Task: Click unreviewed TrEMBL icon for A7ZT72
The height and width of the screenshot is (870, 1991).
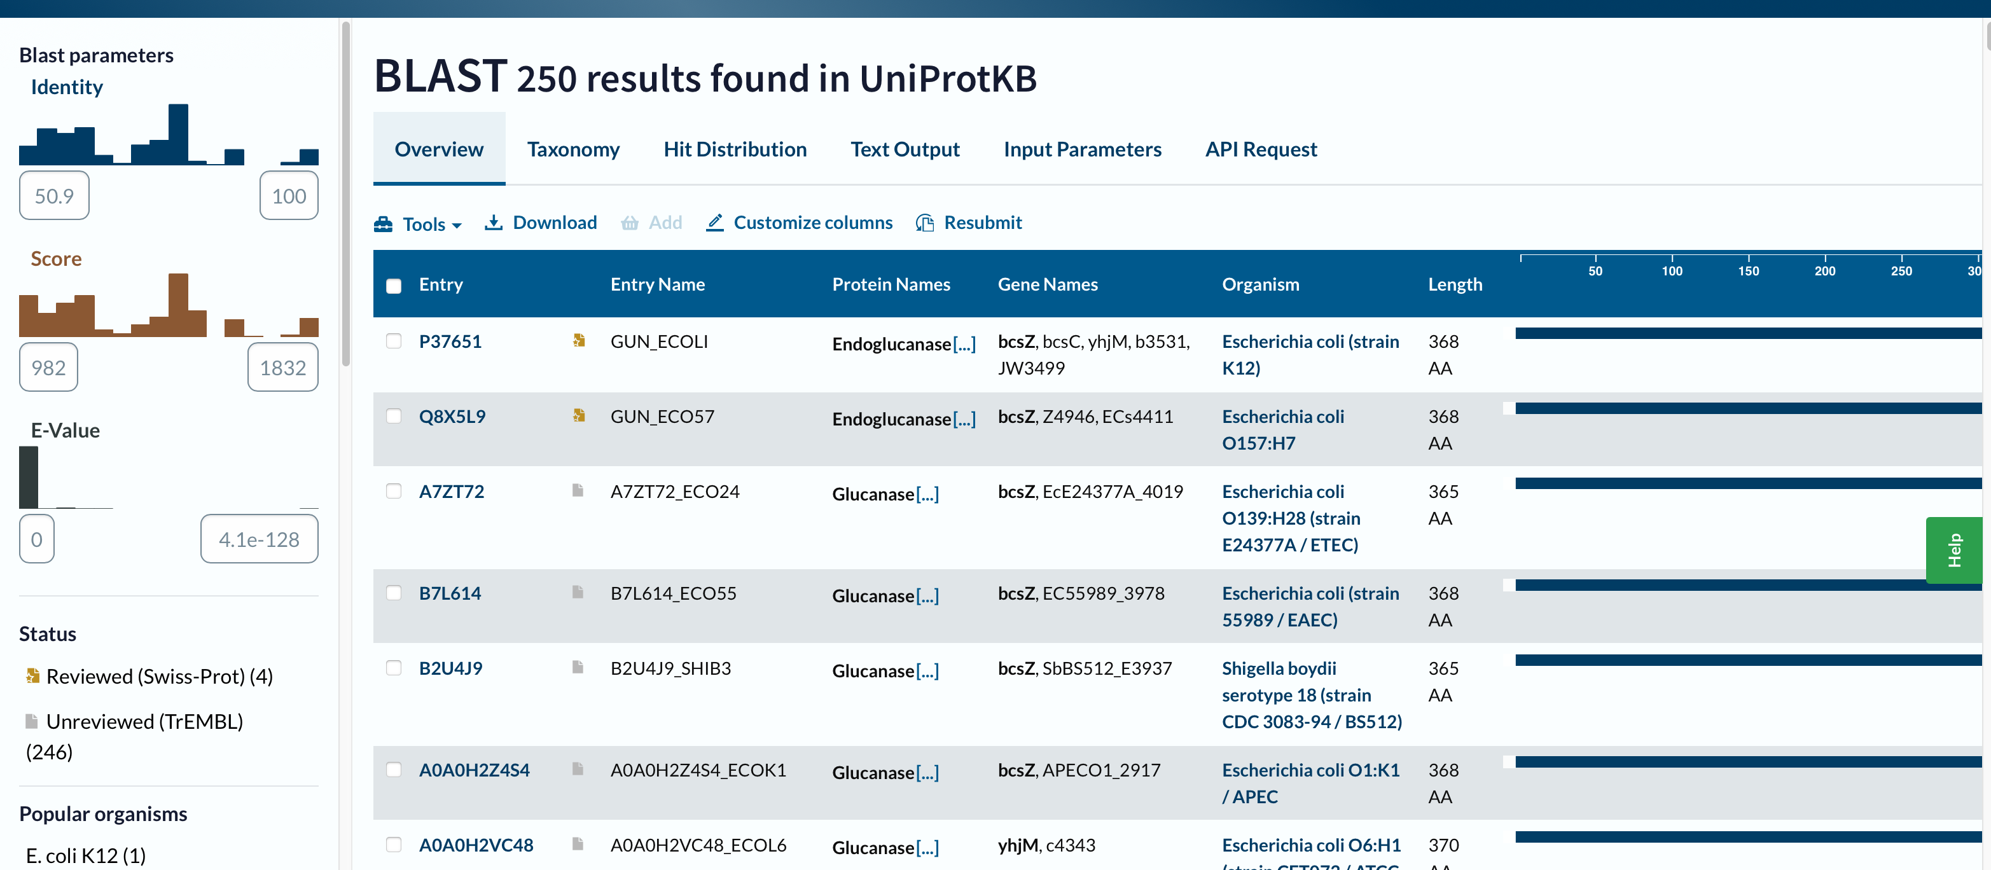Action: tap(578, 490)
